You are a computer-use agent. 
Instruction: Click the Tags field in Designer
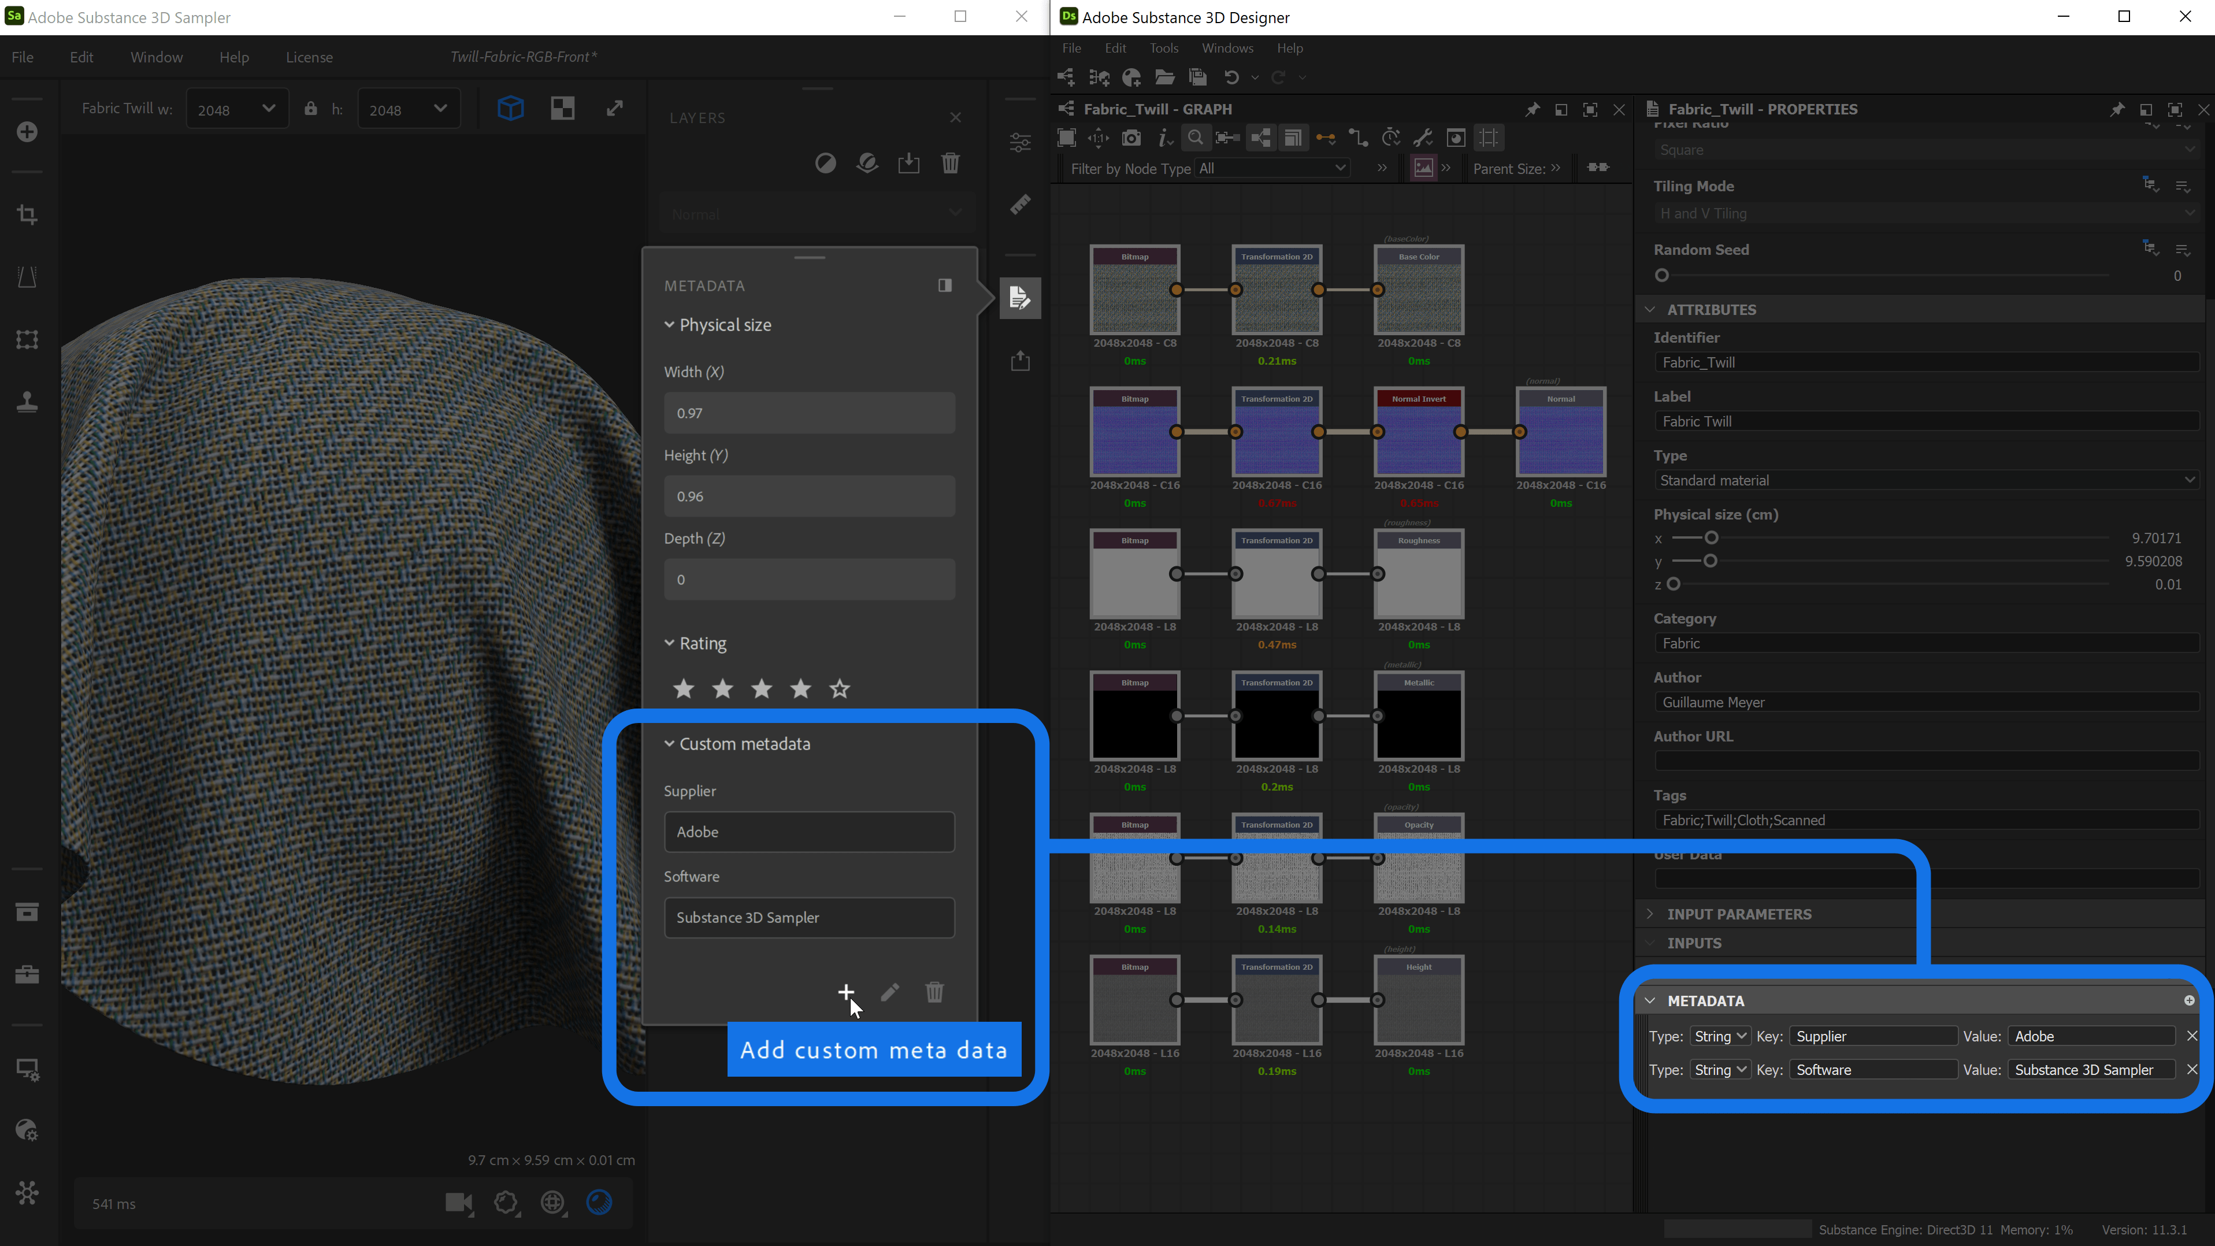pyautogui.click(x=1926, y=819)
